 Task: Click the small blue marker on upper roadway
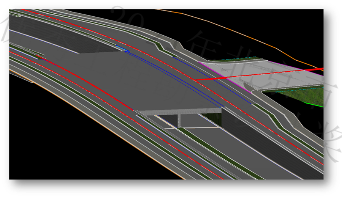(122, 49)
